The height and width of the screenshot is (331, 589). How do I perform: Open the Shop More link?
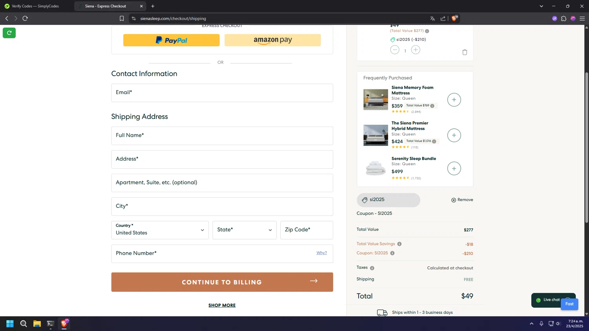222,305
